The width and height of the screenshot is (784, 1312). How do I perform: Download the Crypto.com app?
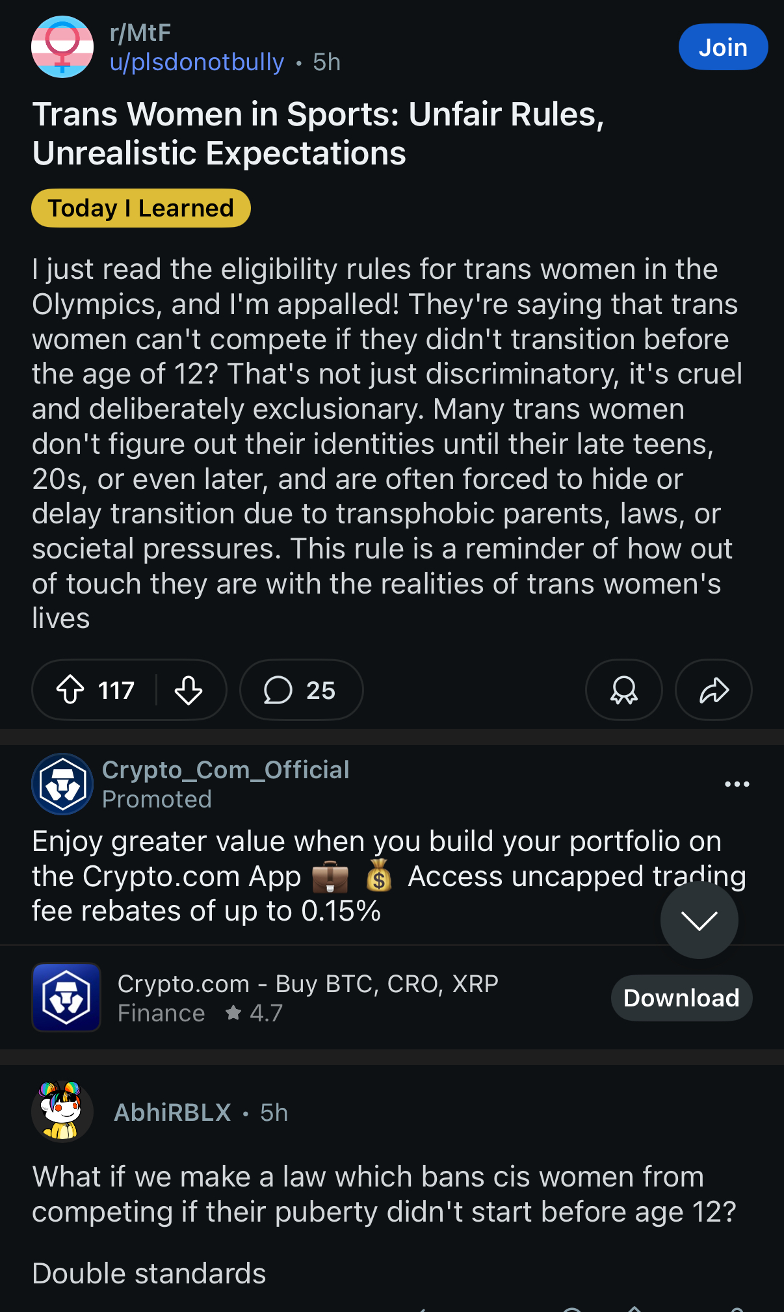tap(681, 997)
